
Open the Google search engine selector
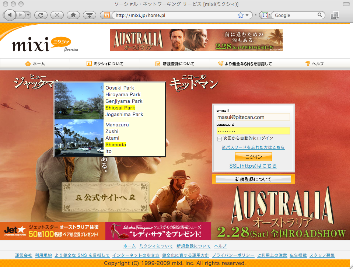coord(266,15)
